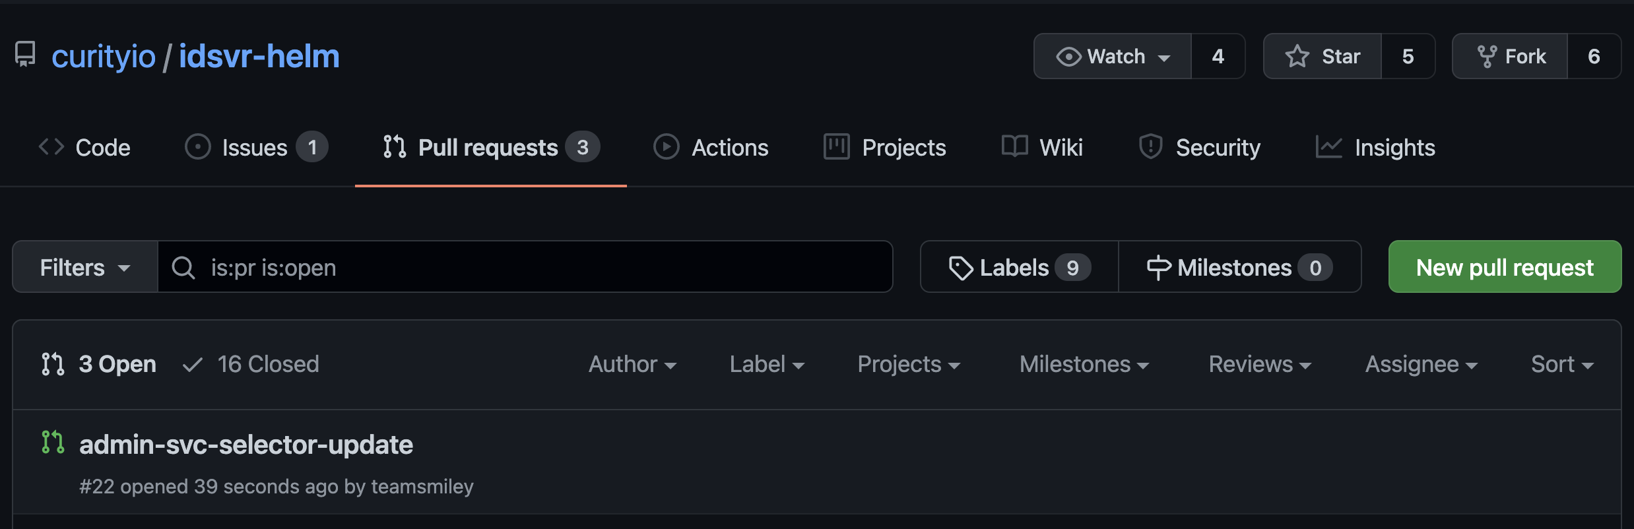Click the repository icon beside curityio
The image size is (1634, 529).
point(25,55)
